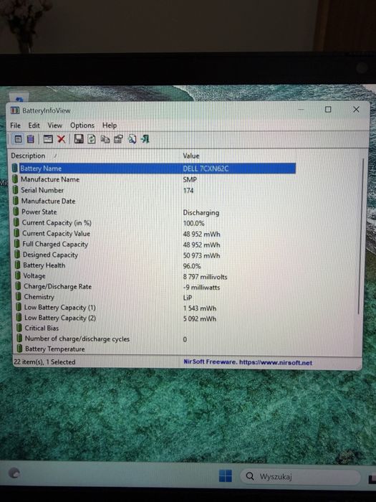Viewport: 376px width, 502px height.
Task: Open the File menu
Action: (x=15, y=126)
